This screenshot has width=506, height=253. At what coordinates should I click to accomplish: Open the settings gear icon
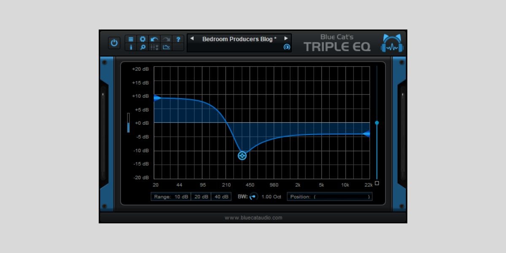(143, 39)
